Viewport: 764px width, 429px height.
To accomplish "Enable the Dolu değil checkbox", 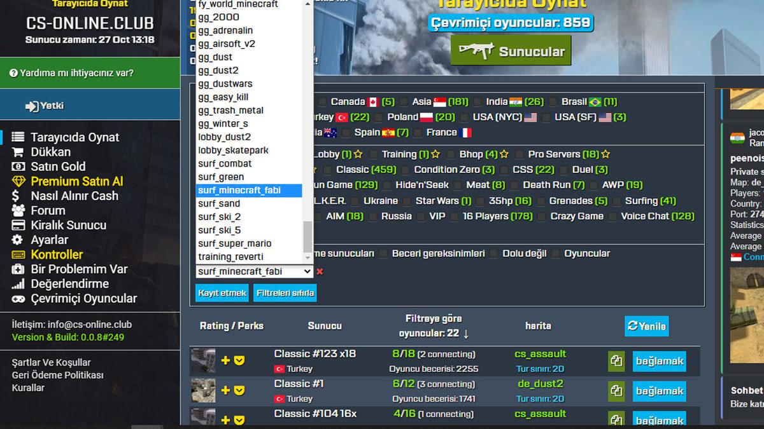I will (x=495, y=253).
